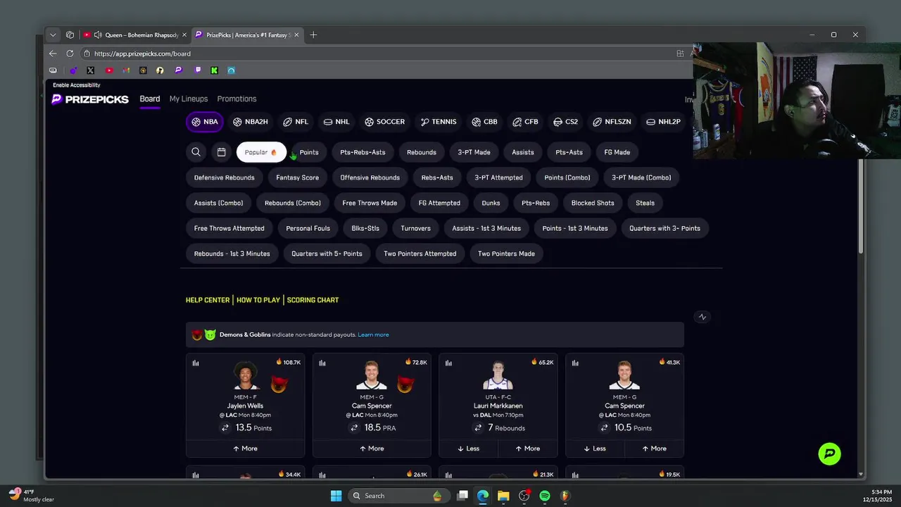Swap the Lauri Markkanen 7 Rebounds line

478,427
